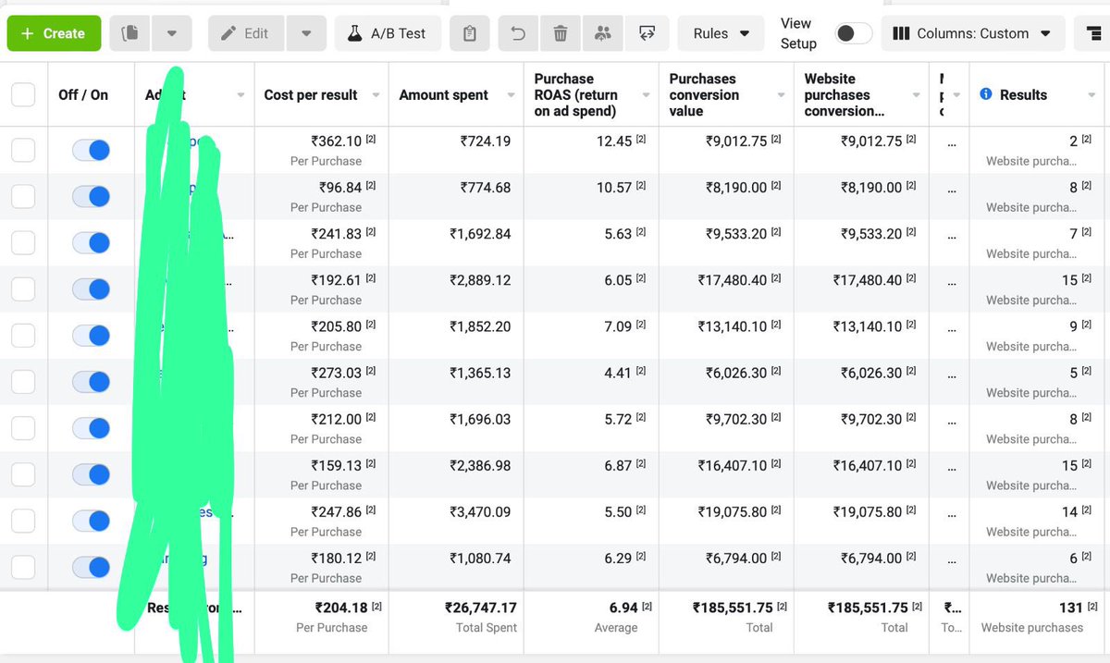Open the Columns: Custom dropdown
The image size is (1110, 663).
[x=973, y=33]
